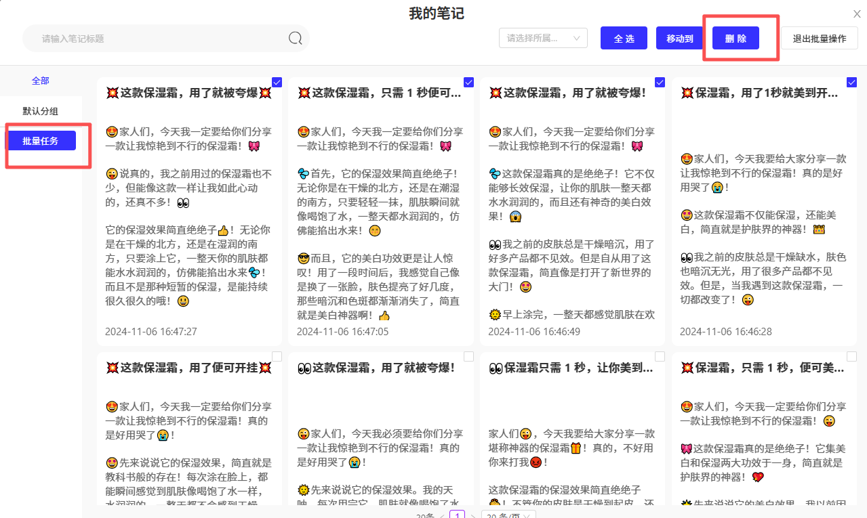Image resolution: width=867 pixels, height=518 pixels.
Task: Open the 请选择所属 group dropdown
Action: 543,39
